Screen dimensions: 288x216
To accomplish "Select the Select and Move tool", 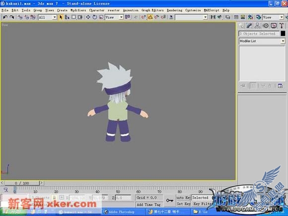I will [88, 17].
